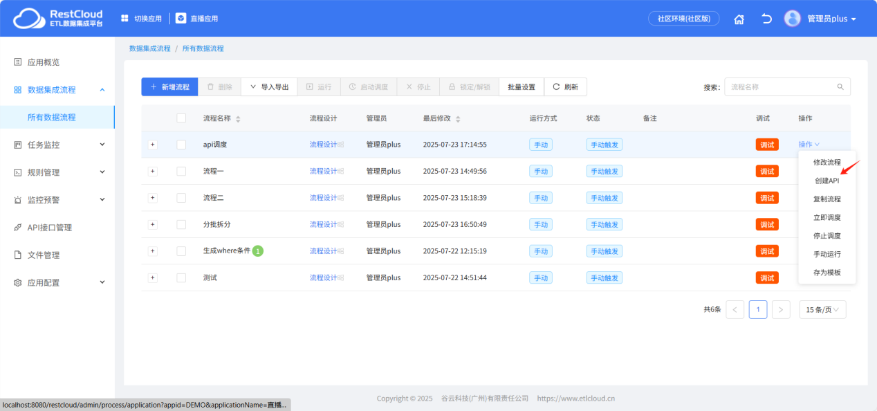Screen dimensions: 877x411
Task: Check the checkbox for the 流程一 row
Action: point(181,171)
